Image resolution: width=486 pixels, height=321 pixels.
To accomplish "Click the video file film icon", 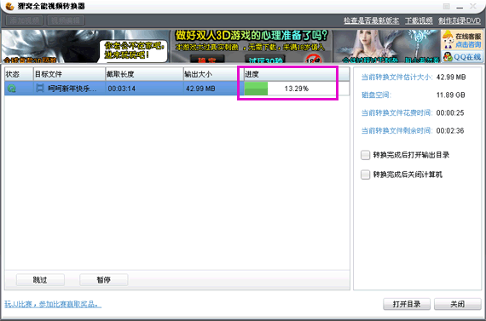I will point(40,89).
